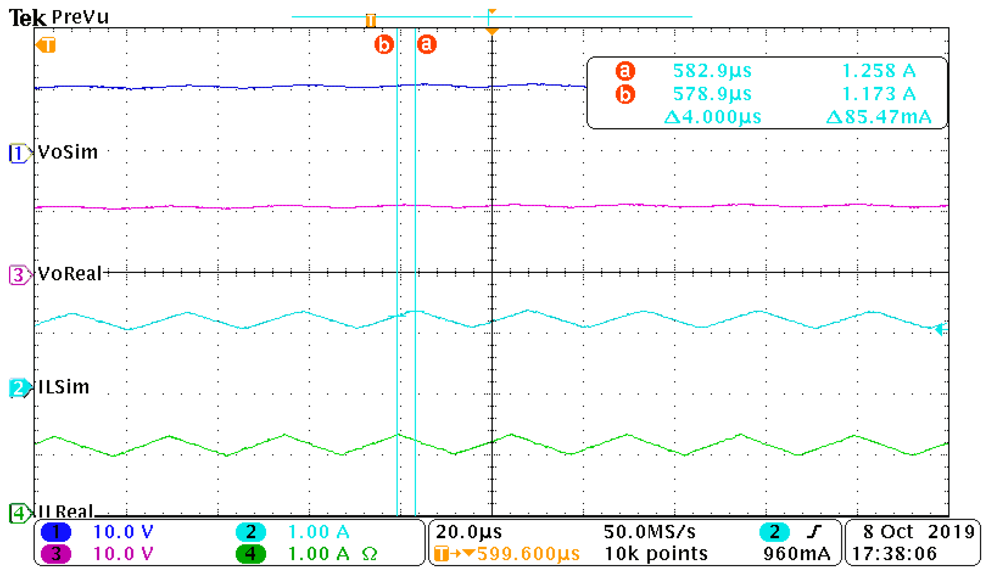989x574 pixels.
Task: Open the 20.0µs timebase setting
Action: coord(469,532)
